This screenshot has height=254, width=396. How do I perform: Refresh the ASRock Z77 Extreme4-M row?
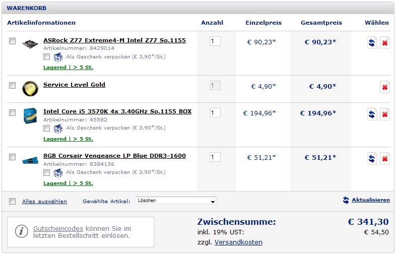point(372,42)
